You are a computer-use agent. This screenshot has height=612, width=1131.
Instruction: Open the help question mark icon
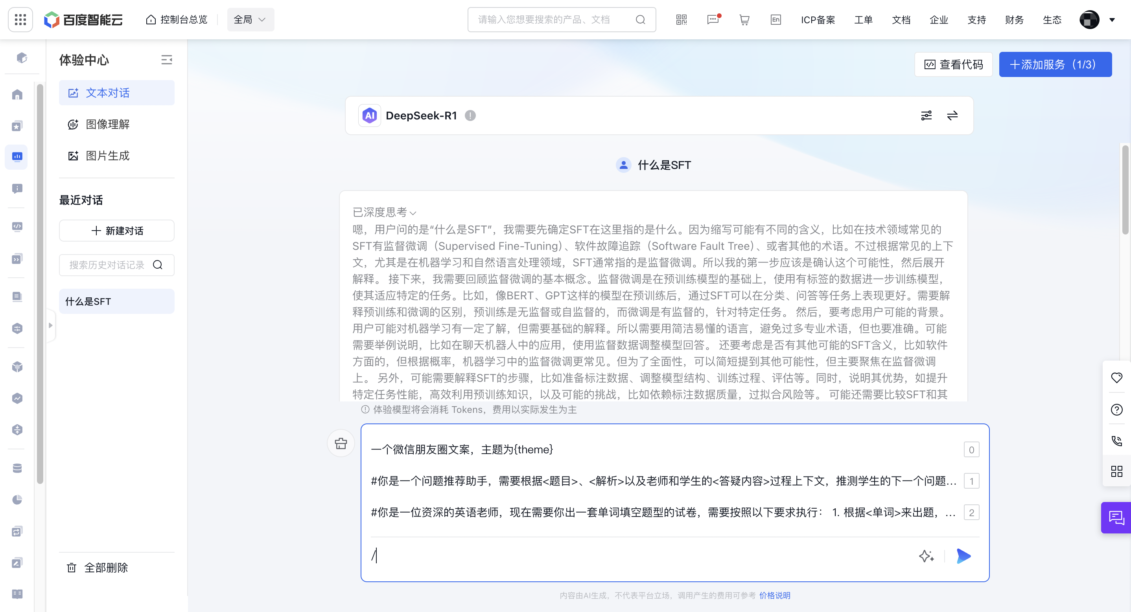[1116, 409]
